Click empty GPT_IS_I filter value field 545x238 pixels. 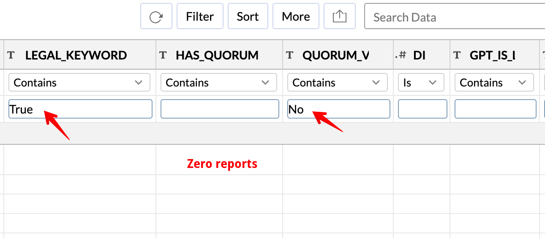[x=496, y=109]
